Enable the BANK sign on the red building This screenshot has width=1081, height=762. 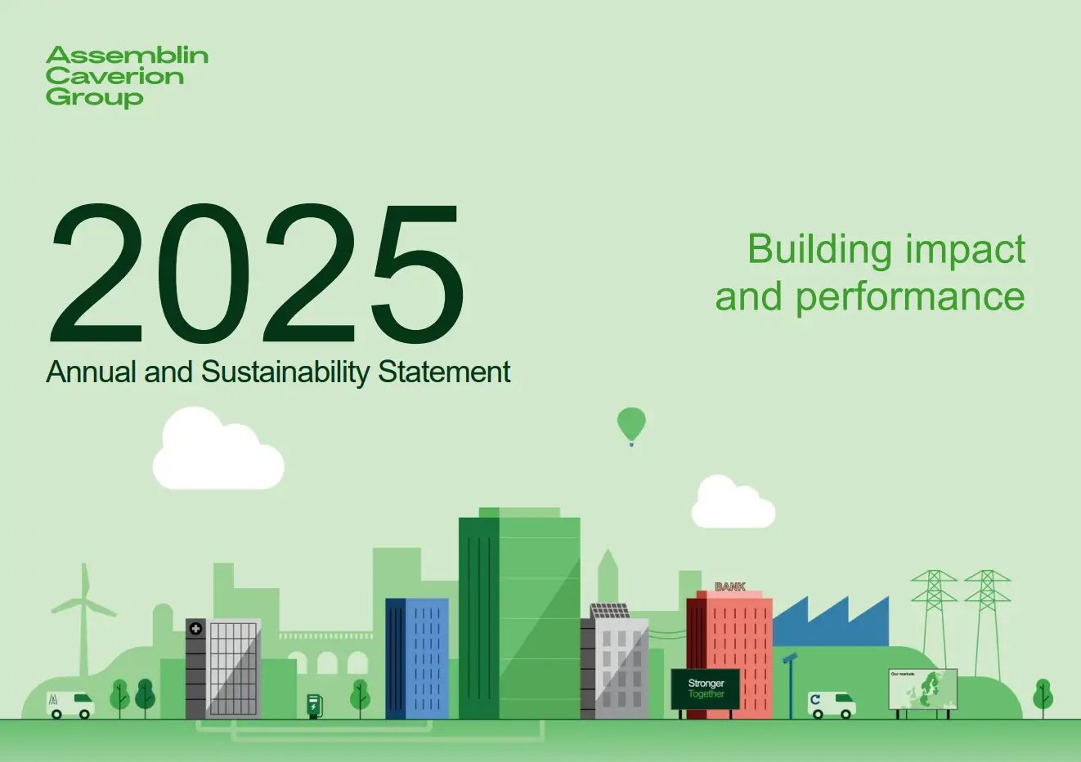729,585
